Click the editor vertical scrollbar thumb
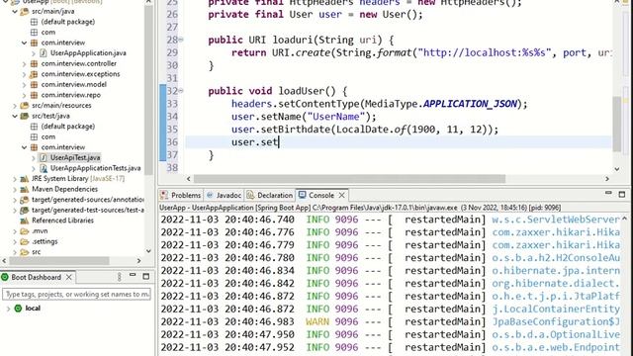Viewport: 633px width, 356px height. (x=617, y=124)
